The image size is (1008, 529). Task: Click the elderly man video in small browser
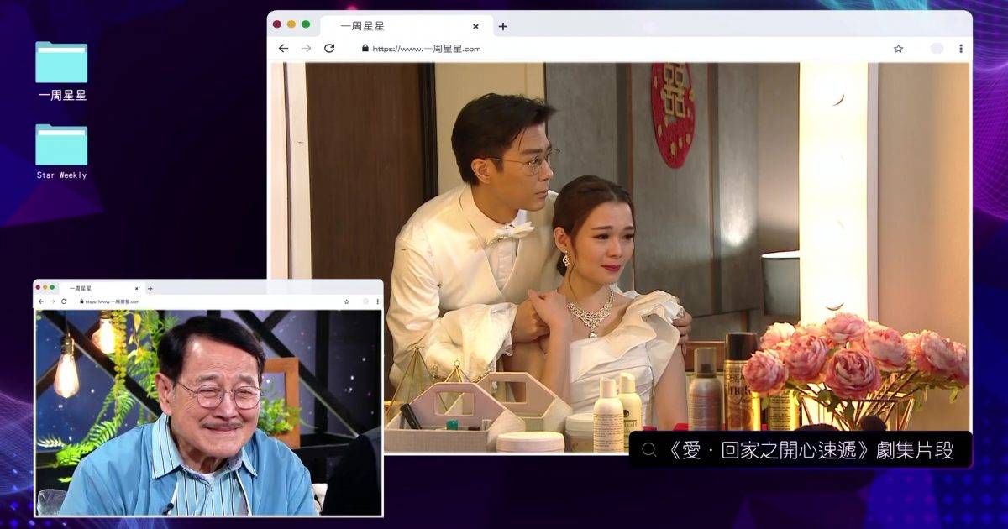[207, 412]
